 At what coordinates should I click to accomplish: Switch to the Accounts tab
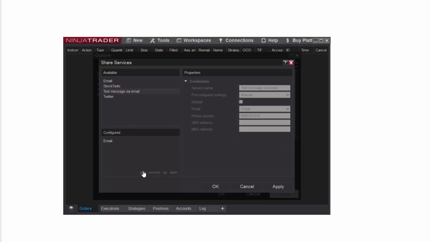(184, 208)
